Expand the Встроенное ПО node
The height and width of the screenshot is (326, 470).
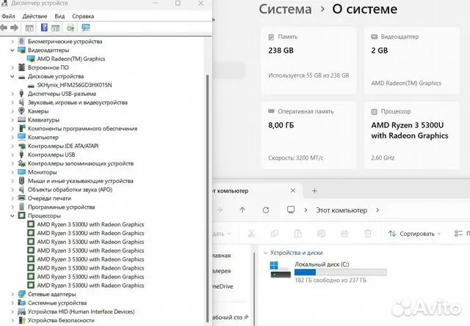(x=12, y=67)
